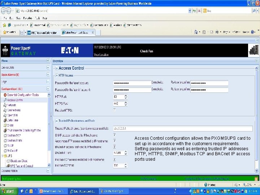The height and width of the screenshot is (195, 260).
Task: Click the browser stop icon
Action: click(199, 11)
